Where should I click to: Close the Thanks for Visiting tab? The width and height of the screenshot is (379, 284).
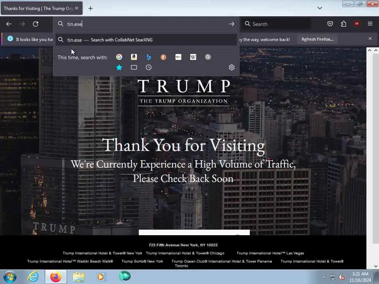tap(77, 8)
